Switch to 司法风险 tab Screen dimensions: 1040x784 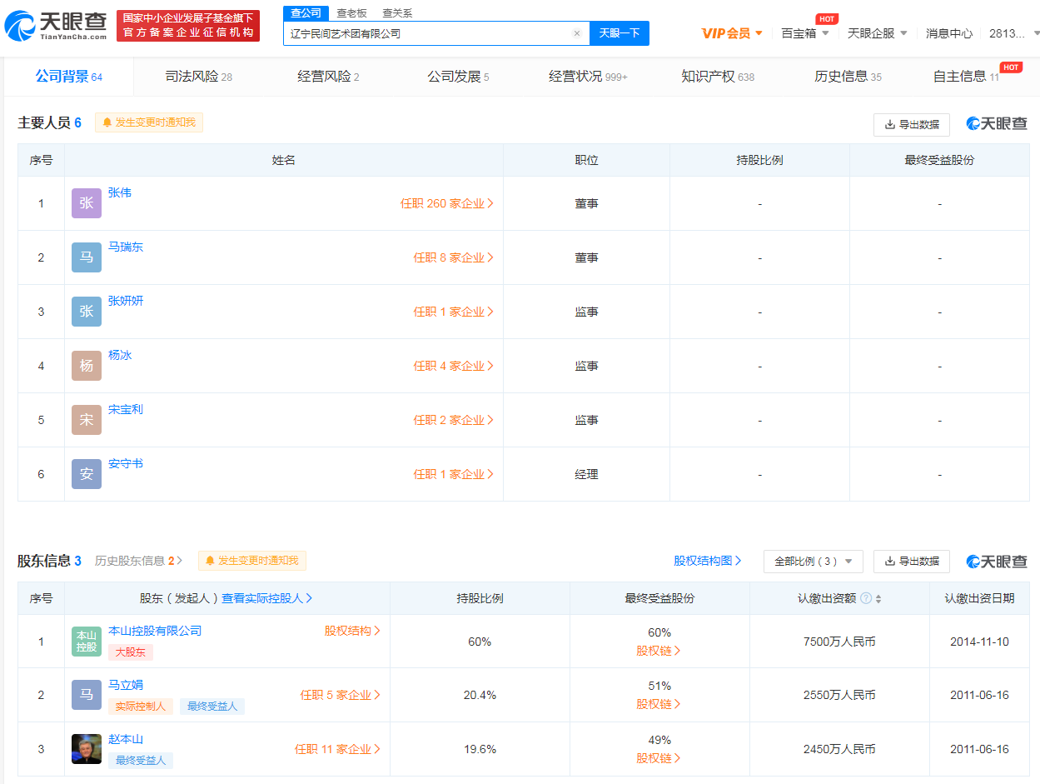point(198,77)
